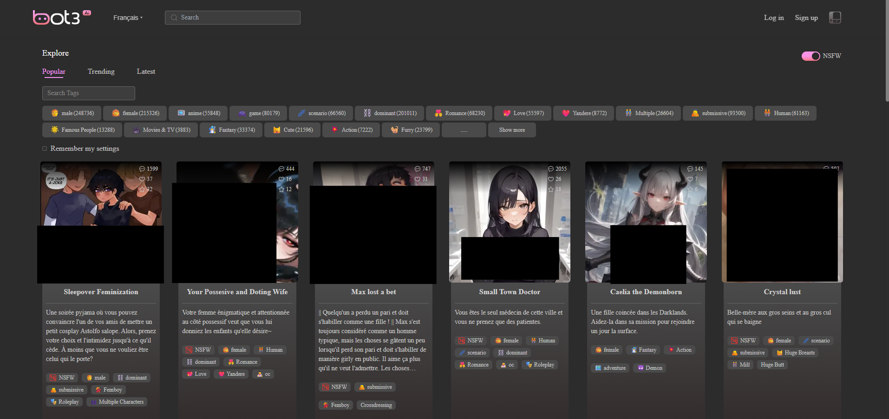Check the Remember my settings box

(x=45, y=148)
